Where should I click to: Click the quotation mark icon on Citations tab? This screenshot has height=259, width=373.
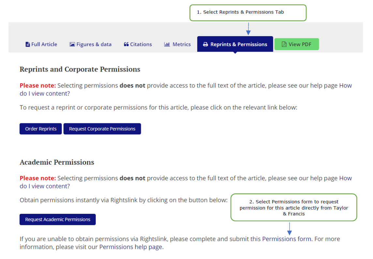[126, 44]
